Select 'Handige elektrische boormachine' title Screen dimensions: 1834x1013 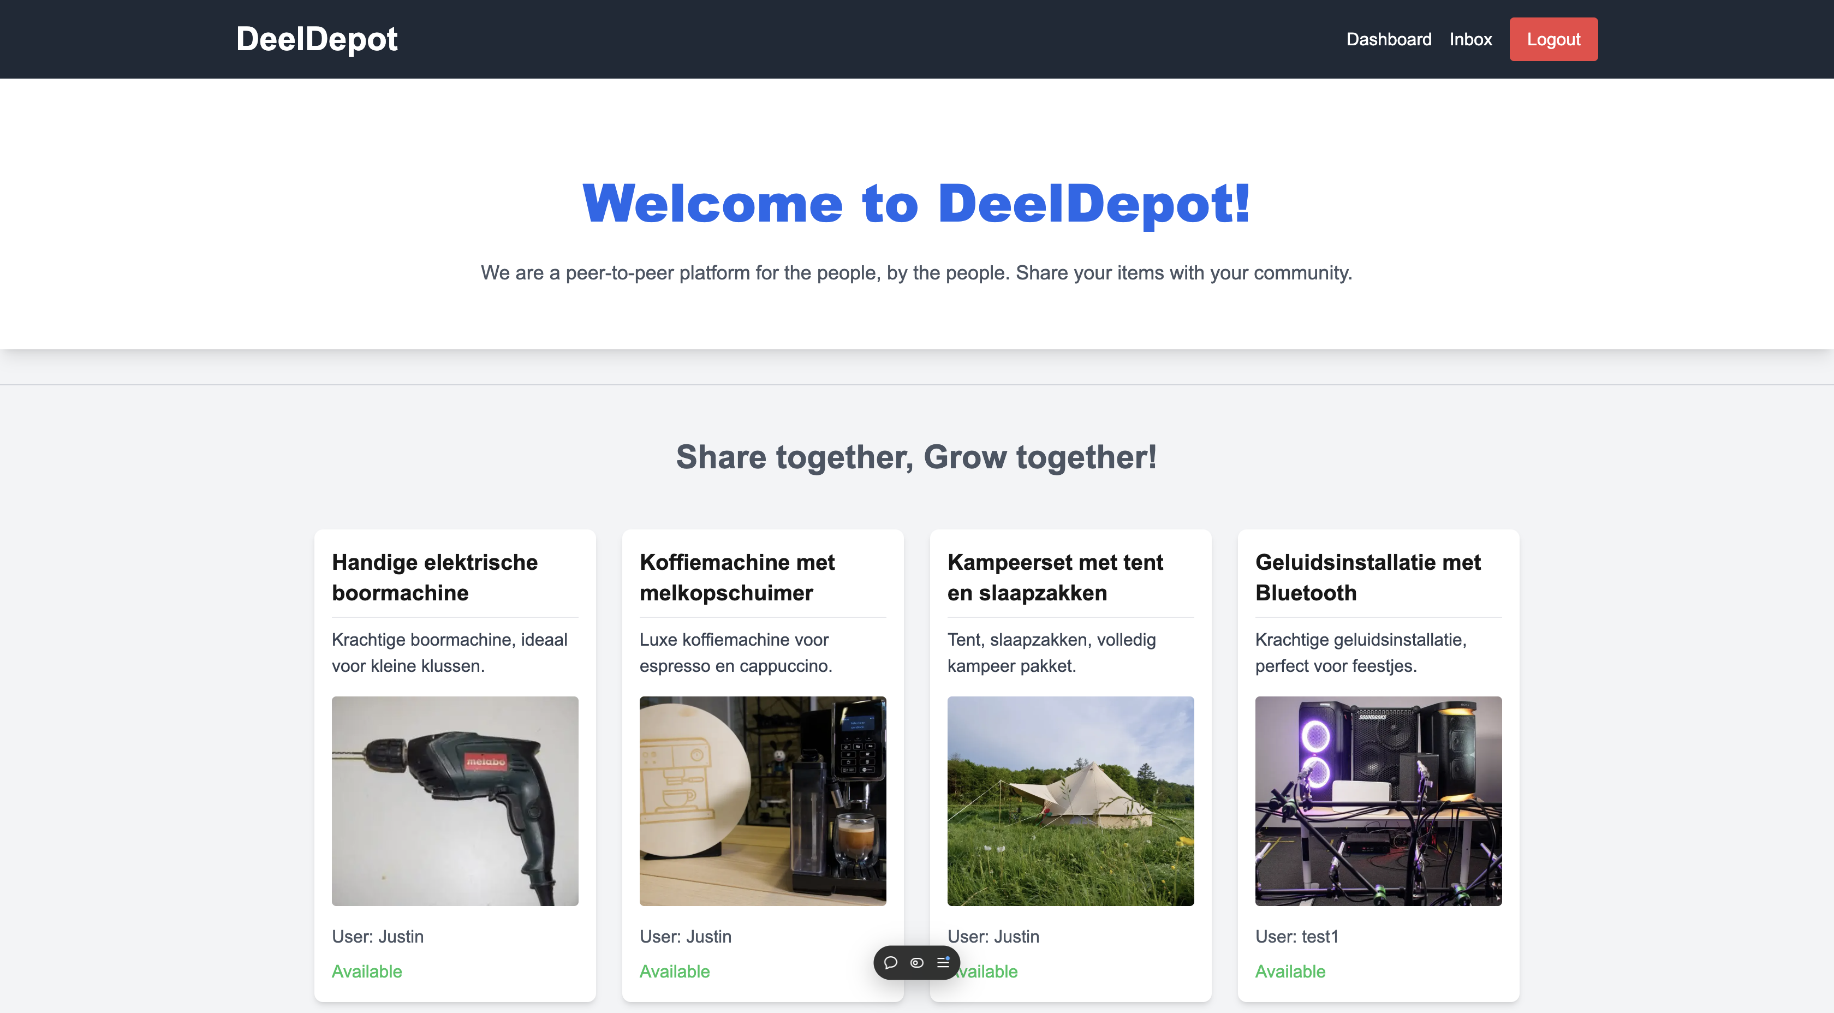(x=435, y=577)
